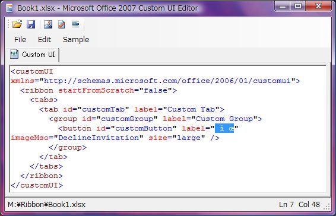Click the Col 48 status indicator

click(309, 204)
